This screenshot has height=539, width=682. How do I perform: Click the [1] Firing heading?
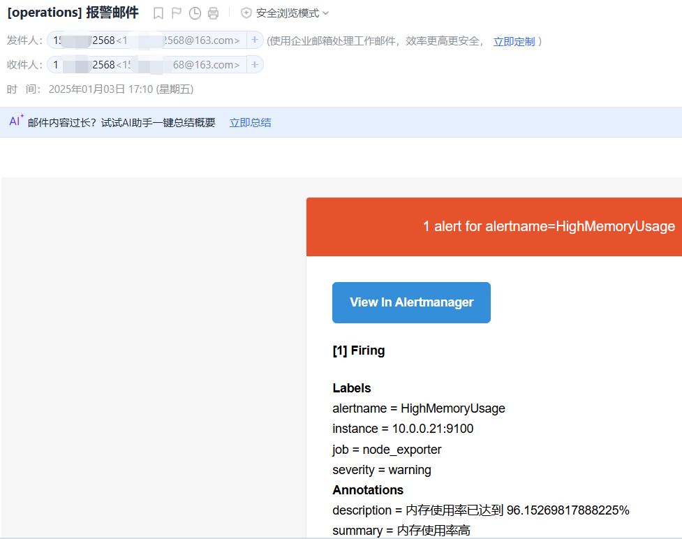click(x=358, y=350)
